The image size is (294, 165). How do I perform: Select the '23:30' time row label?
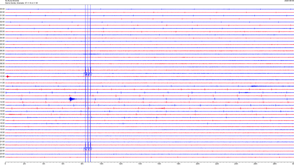2,157
